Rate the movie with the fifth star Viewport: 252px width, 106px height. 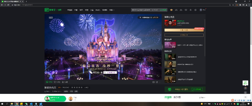coord(82,88)
